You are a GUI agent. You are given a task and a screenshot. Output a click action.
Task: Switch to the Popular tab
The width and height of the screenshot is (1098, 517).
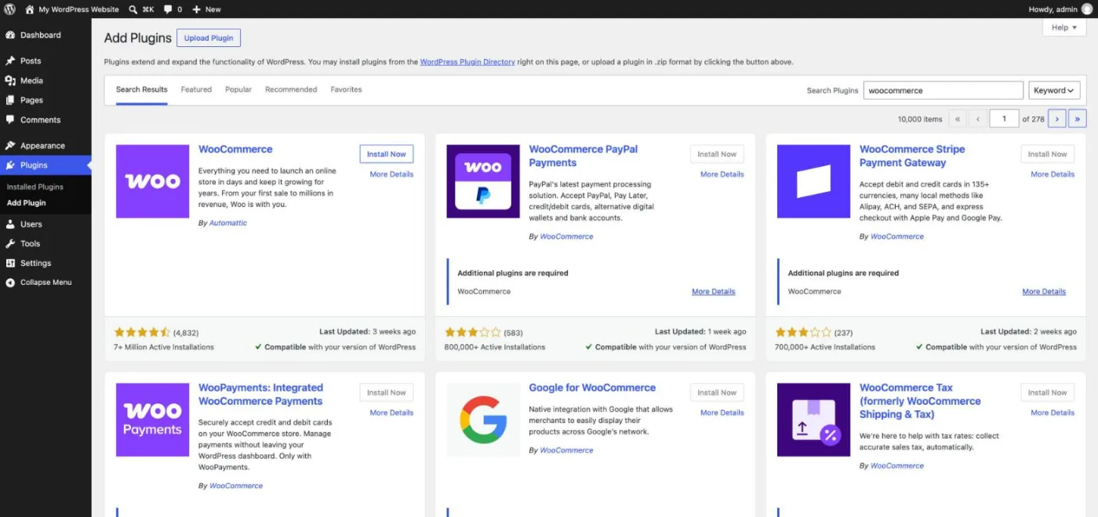point(238,89)
